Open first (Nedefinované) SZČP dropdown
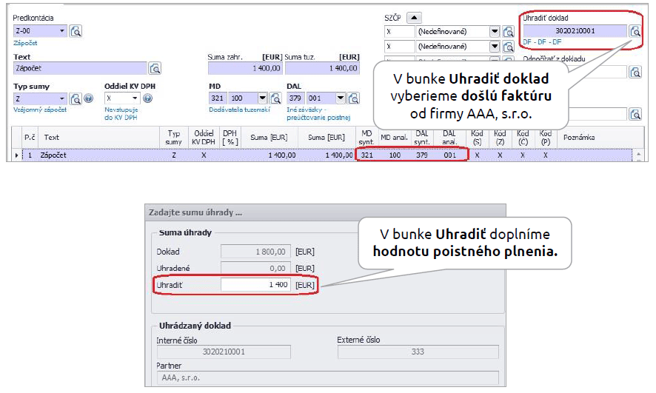The width and height of the screenshot is (656, 393). coord(495,32)
